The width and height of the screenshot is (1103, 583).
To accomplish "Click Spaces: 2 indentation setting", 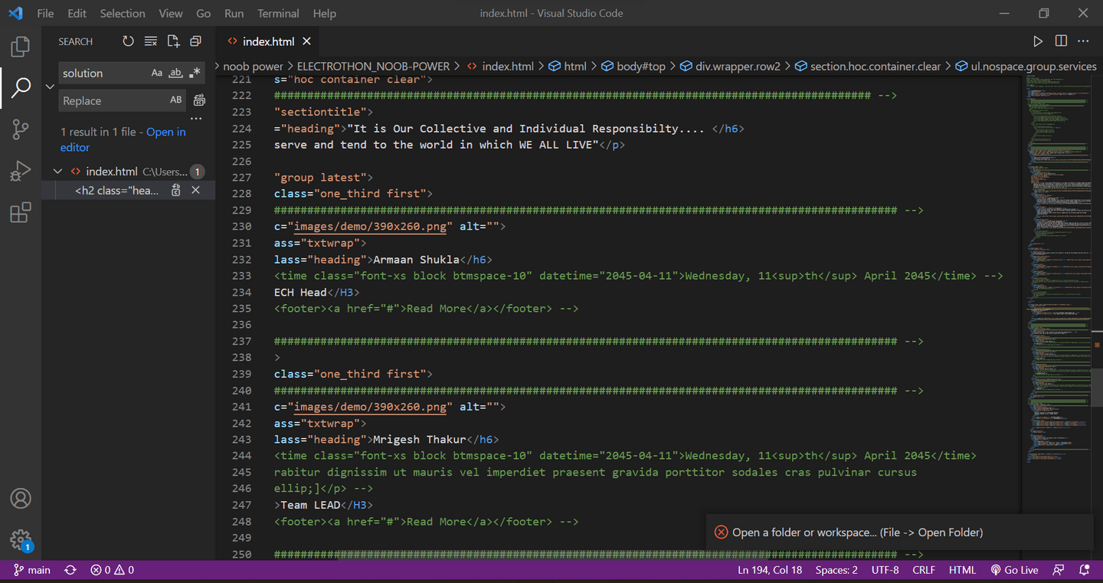I will [836, 570].
